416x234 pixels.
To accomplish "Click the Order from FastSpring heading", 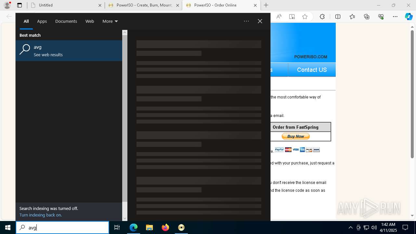I will click(295, 127).
